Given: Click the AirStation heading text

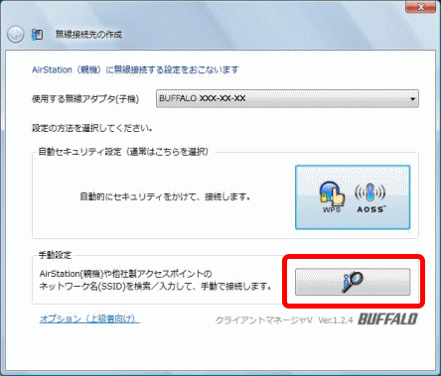Looking at the screenshot, I should point(135,69).
